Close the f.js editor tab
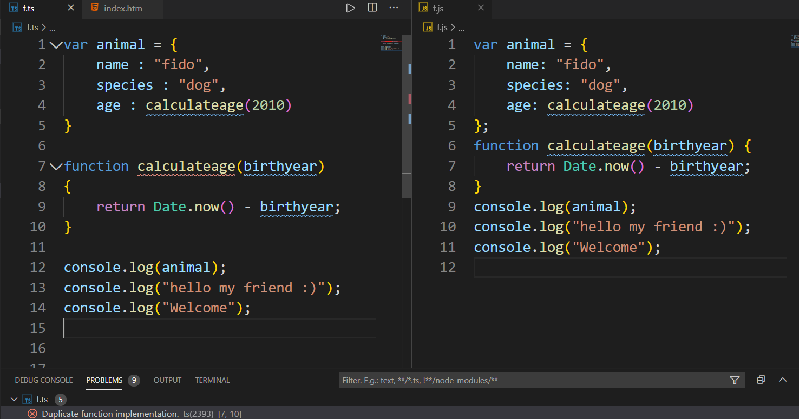 [x=481, y=8]
